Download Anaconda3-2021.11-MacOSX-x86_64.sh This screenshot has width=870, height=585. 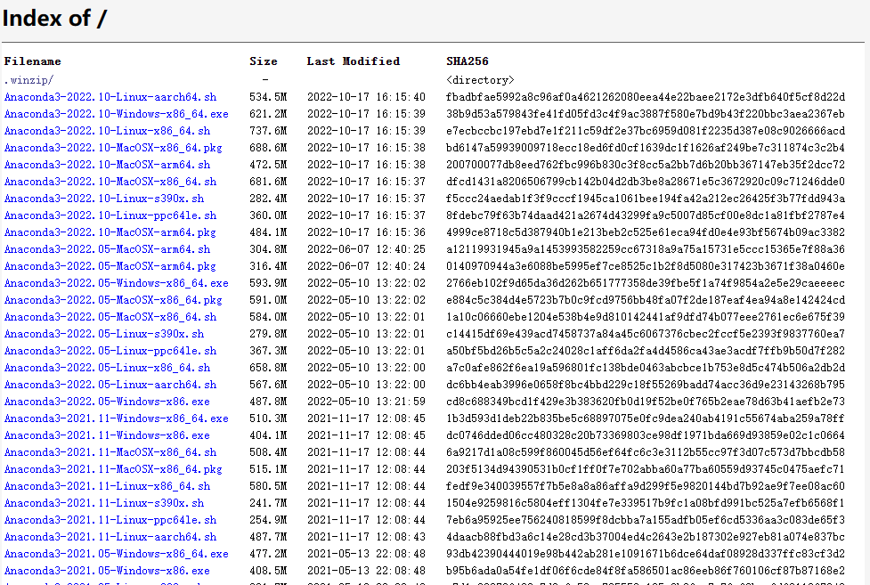110,452
